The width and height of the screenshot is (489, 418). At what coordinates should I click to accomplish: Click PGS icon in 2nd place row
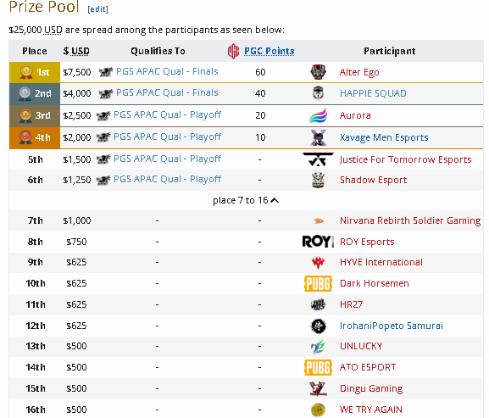105,93
